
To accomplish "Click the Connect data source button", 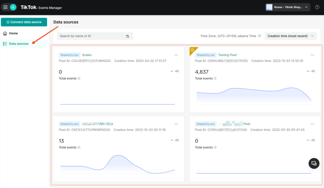I will point(24,22).
